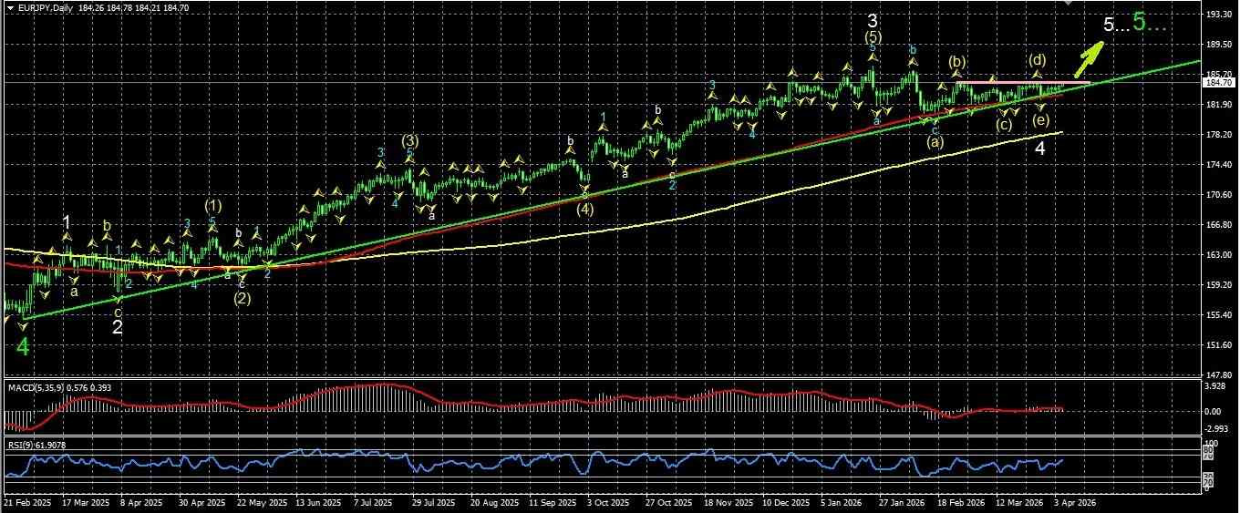The image size is (1240, 513).
Task: Click the 159.20 price axis level
Action: point(1220,285)
